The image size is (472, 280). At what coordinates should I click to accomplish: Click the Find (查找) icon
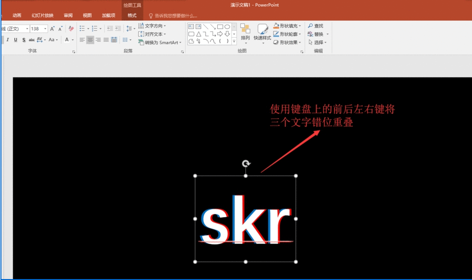coord(310,25)
